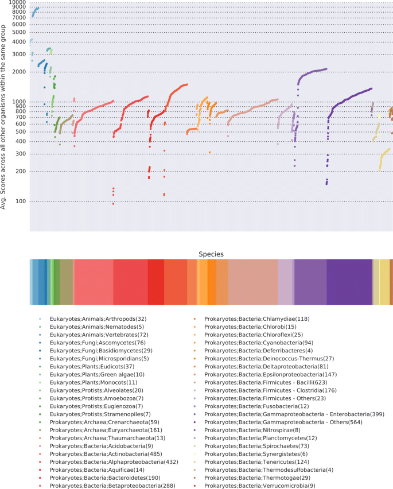Click the 'Species' title above the color bar
The image size is (393, 489).
(211, 254)
